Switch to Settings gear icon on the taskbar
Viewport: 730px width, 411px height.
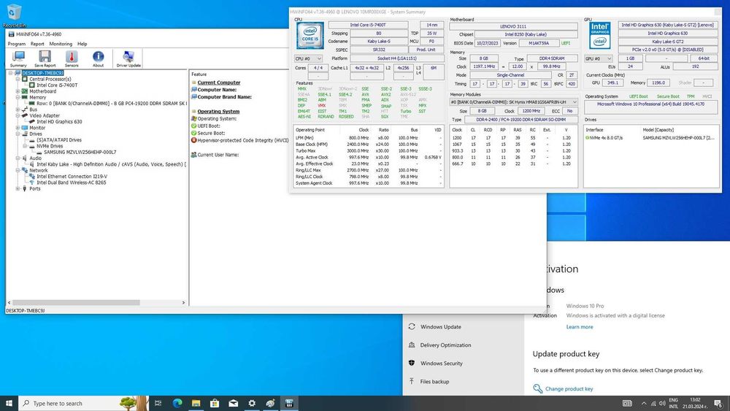pyautogui.click(x=252, y=403)
